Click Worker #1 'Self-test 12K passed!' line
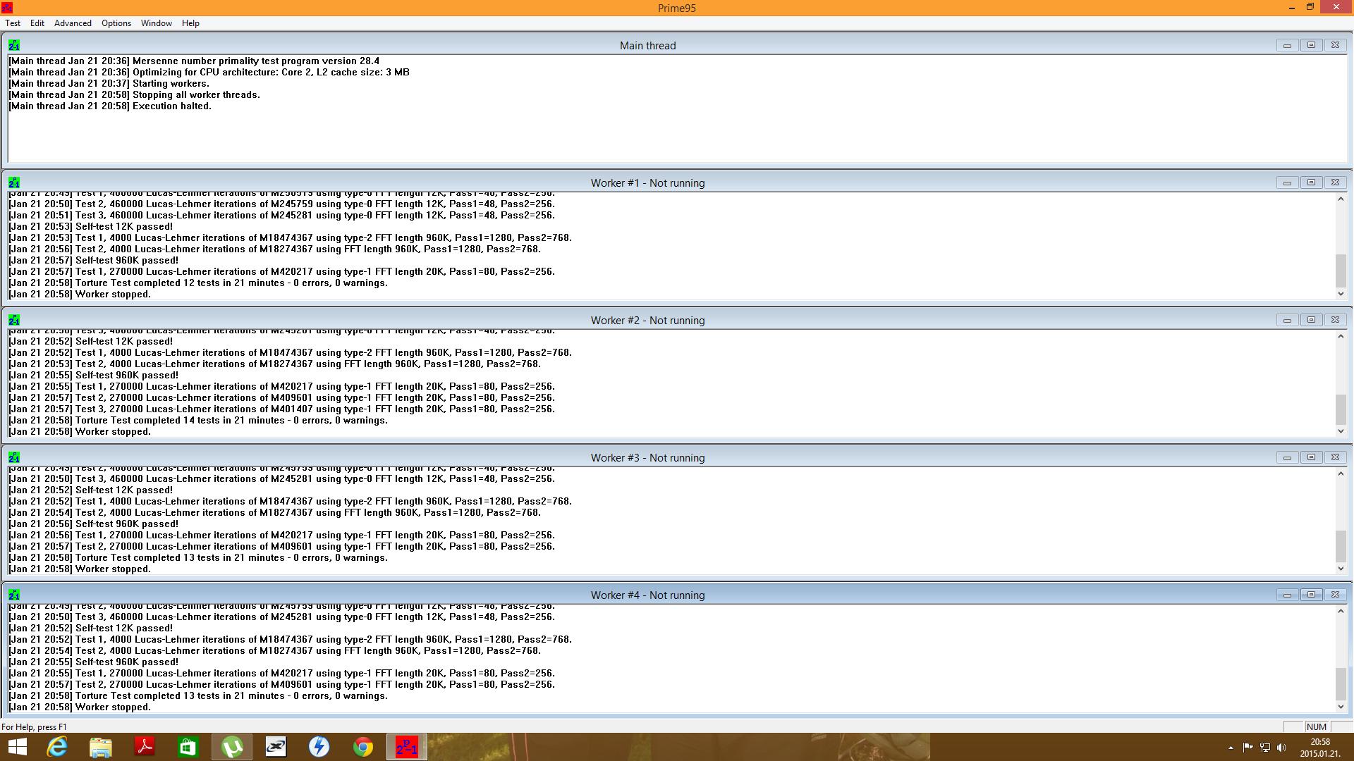 point(90,226)
